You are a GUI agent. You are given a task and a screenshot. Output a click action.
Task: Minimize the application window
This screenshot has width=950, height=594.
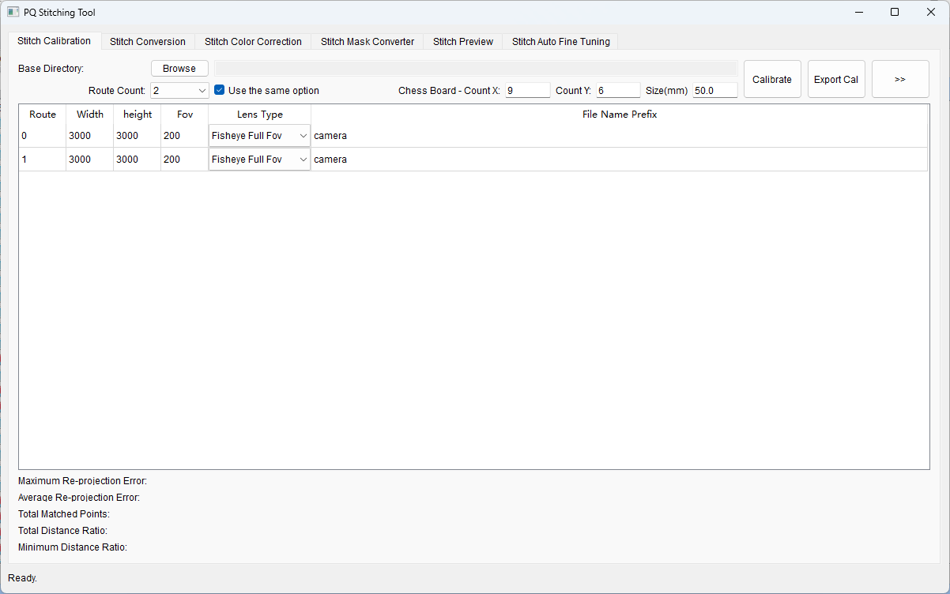858,13
